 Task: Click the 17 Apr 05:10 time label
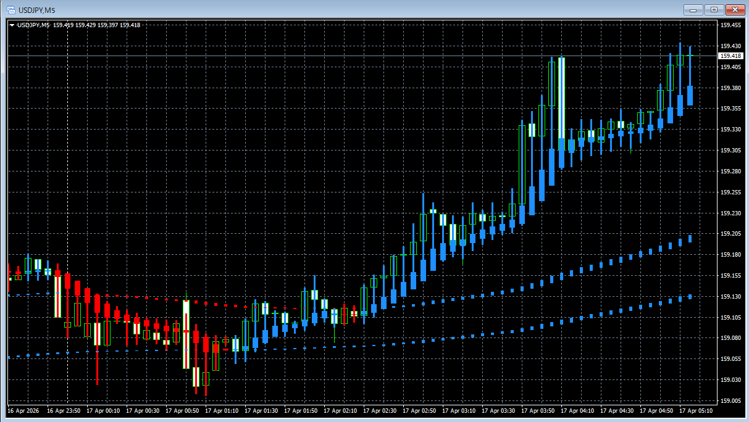tap(696, 410)
